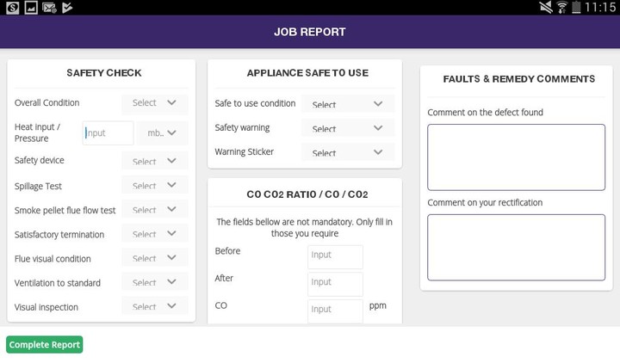Click the defect found comment box

point(516,157)
